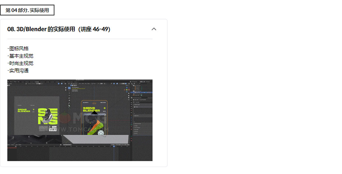Image resolution: width=342 pixels, height=174 pixels.
Task: Collapse the 08. 3D/Blender accordion chevron
Action: click(x=154, y=29)
